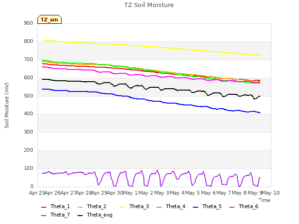299x224 pixels.
Task: Click the May 6 date tick label
Action: [208, 193]
